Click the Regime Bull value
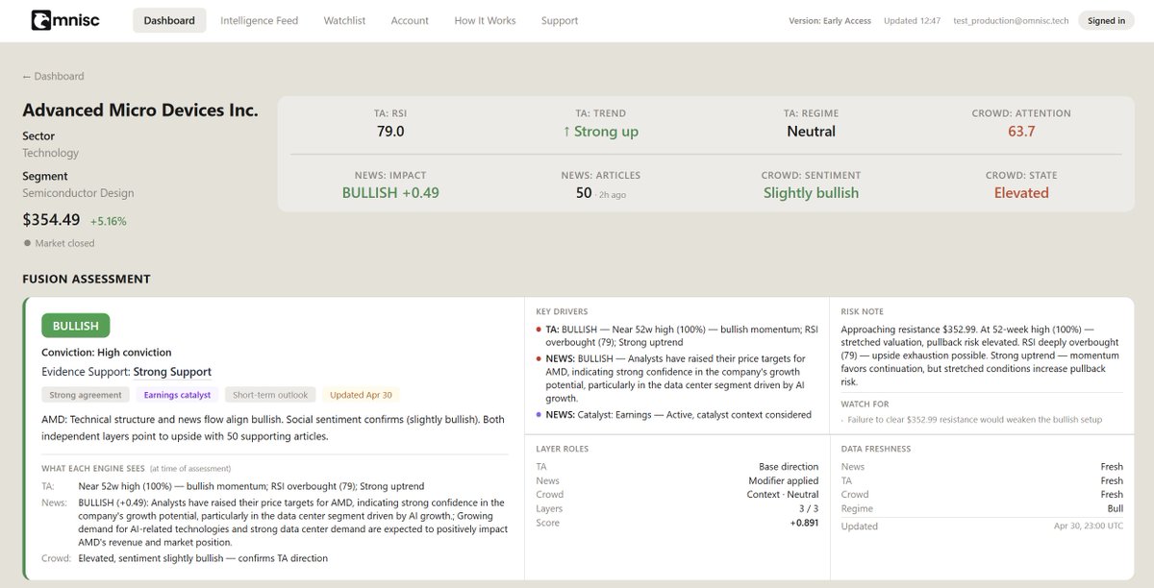This screenshot has height=588, width=1154. (1114, 509)
